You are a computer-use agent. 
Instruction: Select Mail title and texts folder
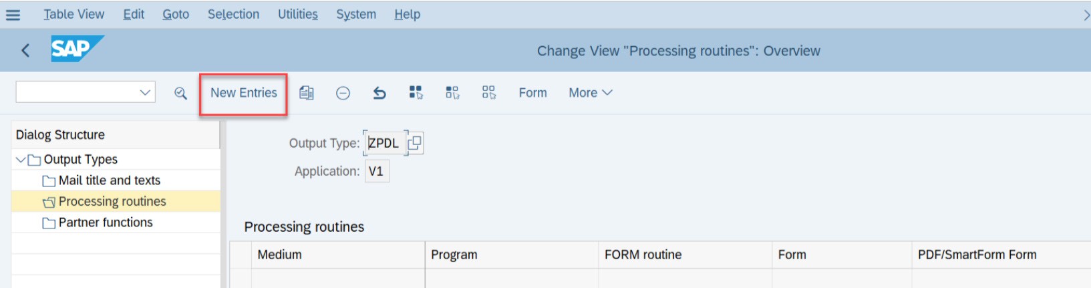pos(110,180)
